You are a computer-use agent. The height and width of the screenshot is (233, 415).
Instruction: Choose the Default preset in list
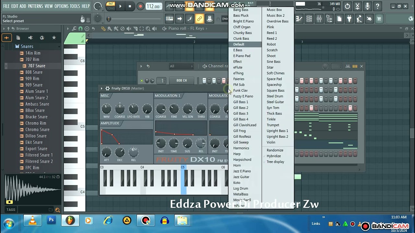click(245, 44)
